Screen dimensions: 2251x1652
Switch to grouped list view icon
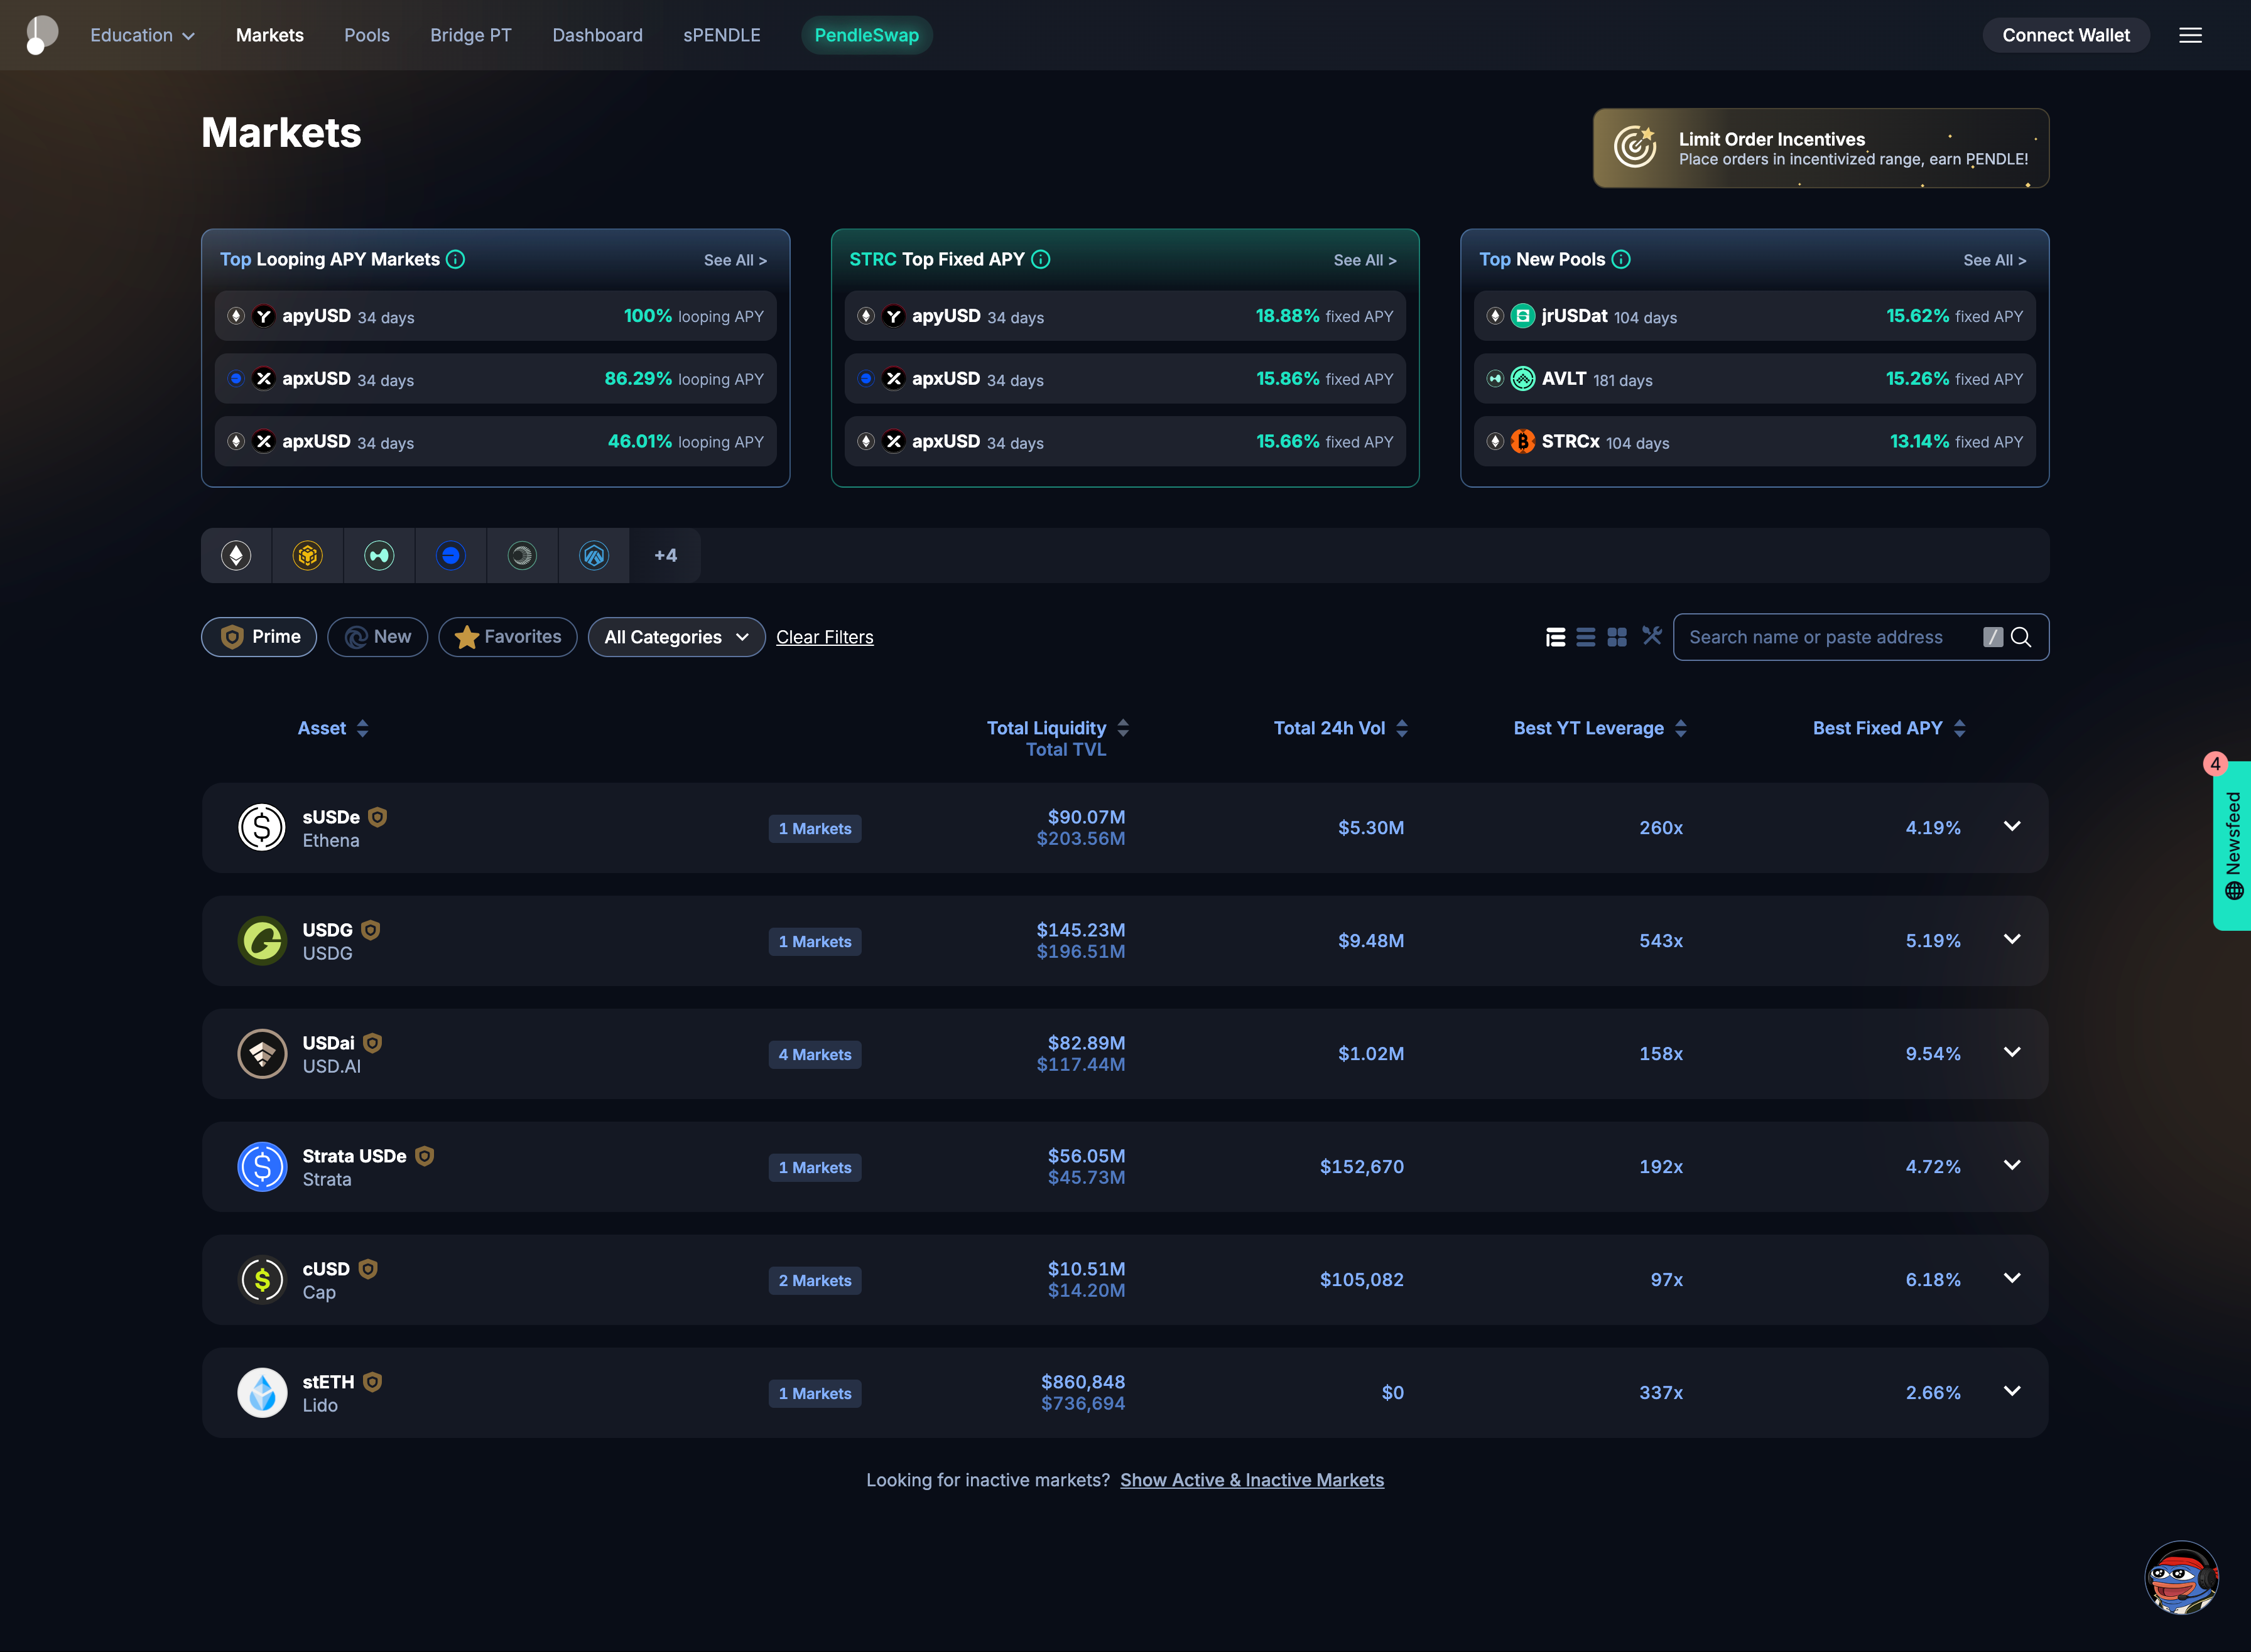(1554, 637)
